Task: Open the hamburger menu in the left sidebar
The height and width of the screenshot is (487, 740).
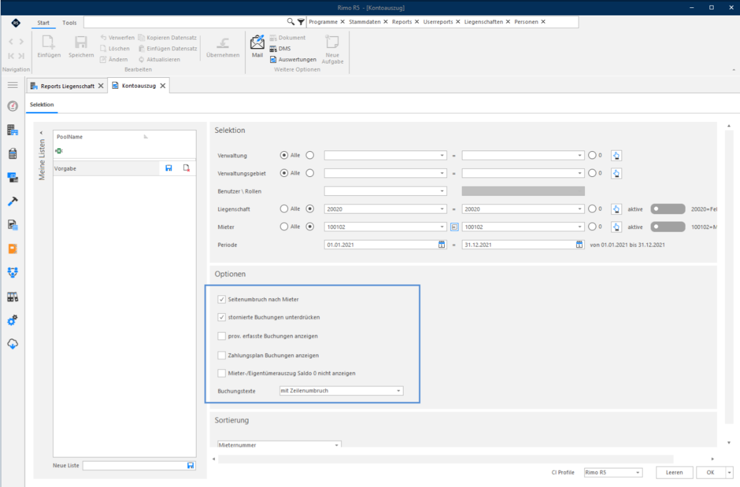Action: (x=13, y=85)
